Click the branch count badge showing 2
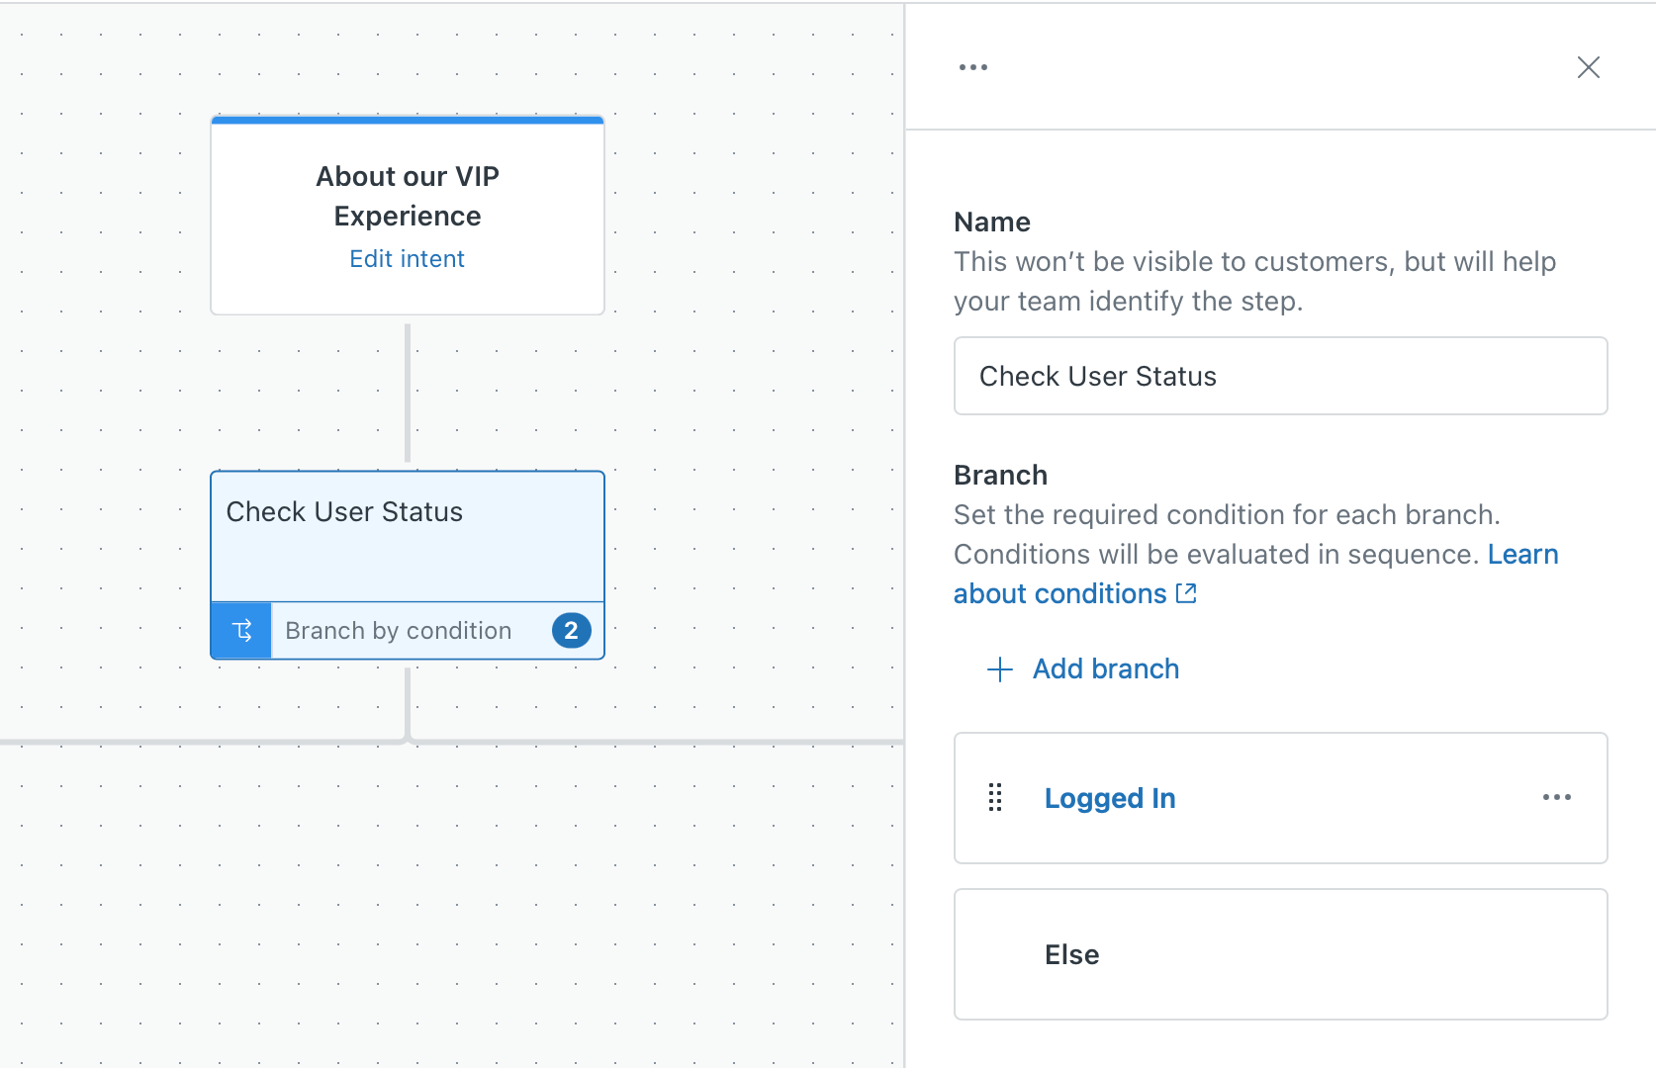Screen dimensions: 1656x1068 pos(571,631)
